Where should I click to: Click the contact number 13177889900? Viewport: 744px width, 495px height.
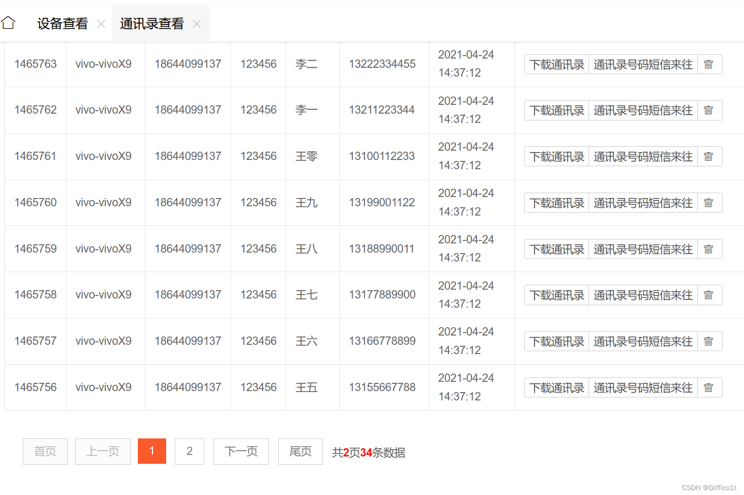(x=382, y=295)
